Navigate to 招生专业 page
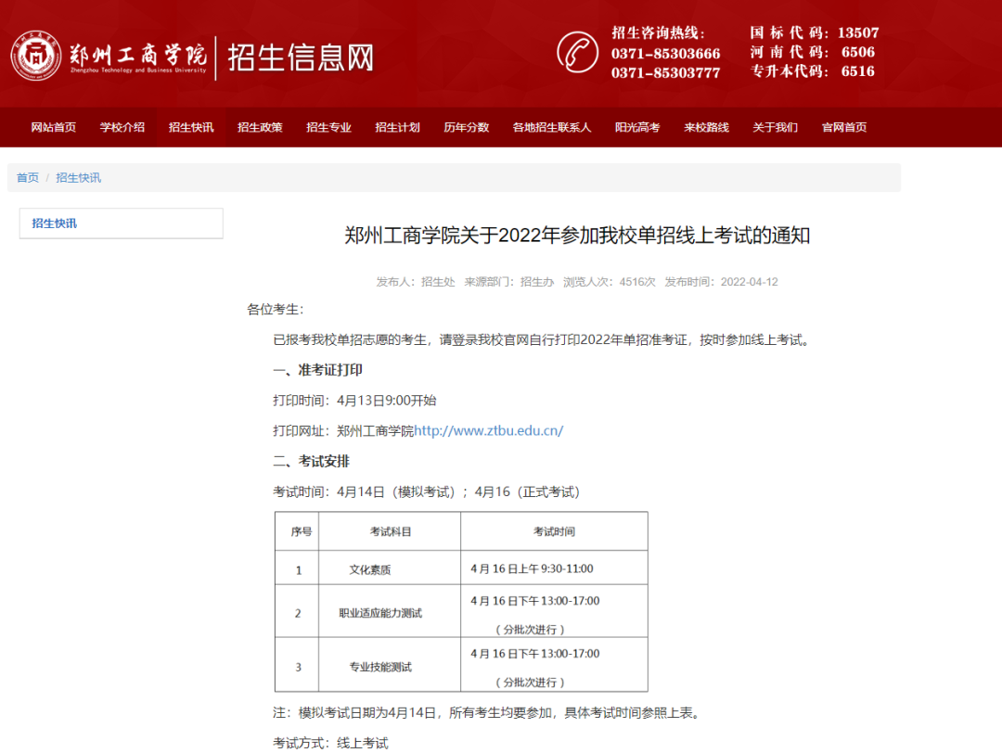 (x=328, y=127)
